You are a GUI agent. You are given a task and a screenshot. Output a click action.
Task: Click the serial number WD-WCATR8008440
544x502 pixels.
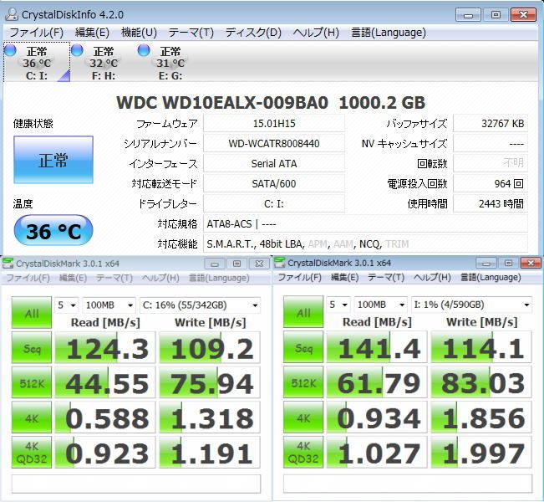pyautogui.click(x=274, y=143)
